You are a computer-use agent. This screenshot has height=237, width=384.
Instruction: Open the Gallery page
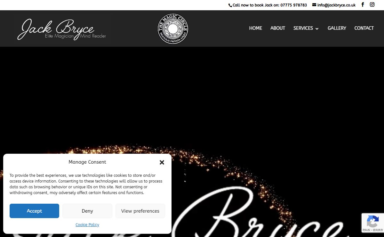point(337,28)
